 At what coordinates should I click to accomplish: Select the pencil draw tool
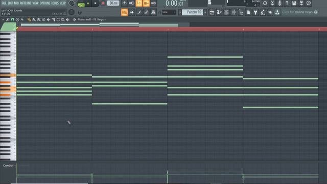click(29, 19)
